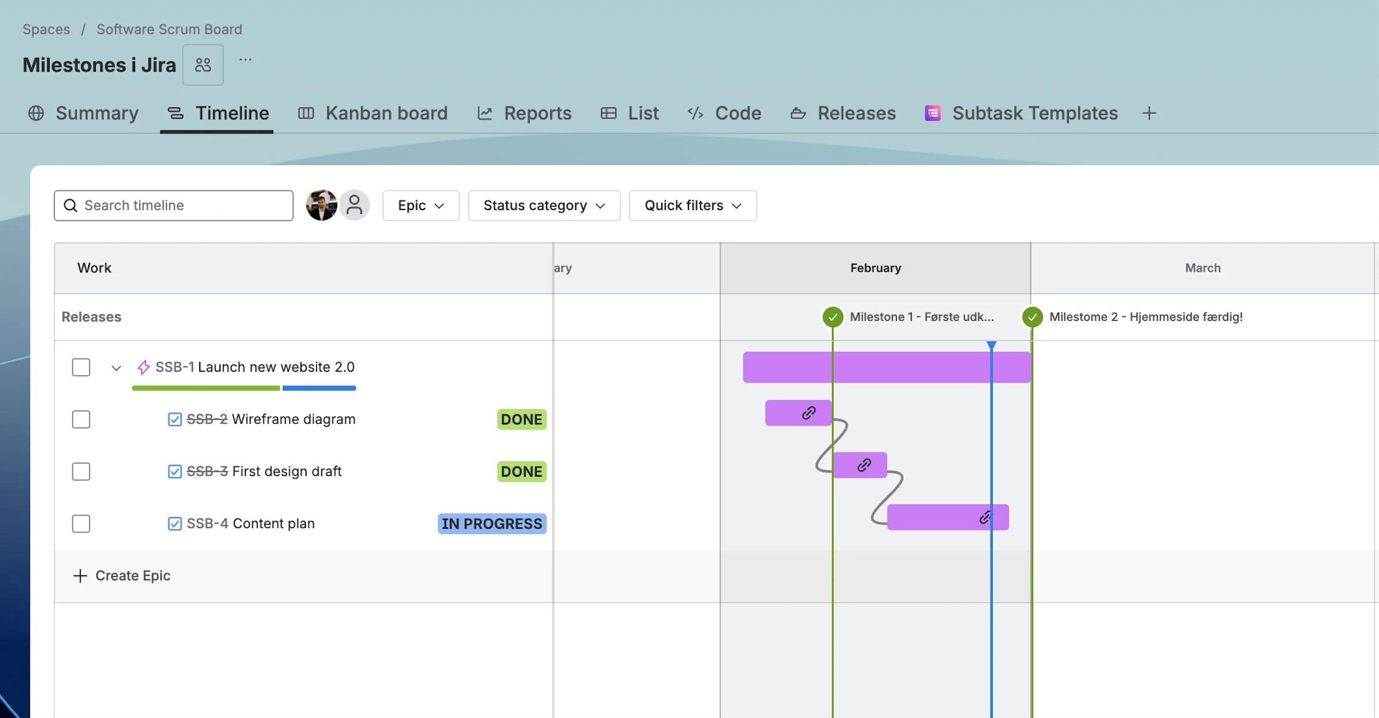Image resolution: width=1379 pixels, height=718 pixels.
Task: Go to Software Scrum Board breadcrumb link
Action: pyautogui.click(x=169, y=29)
